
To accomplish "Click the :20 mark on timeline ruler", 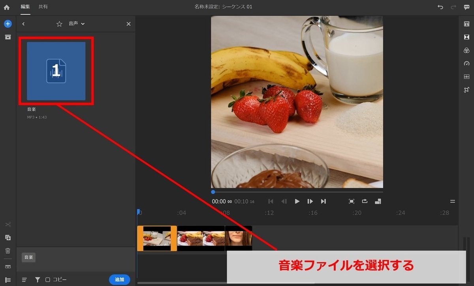I will (x=357, y=213).
